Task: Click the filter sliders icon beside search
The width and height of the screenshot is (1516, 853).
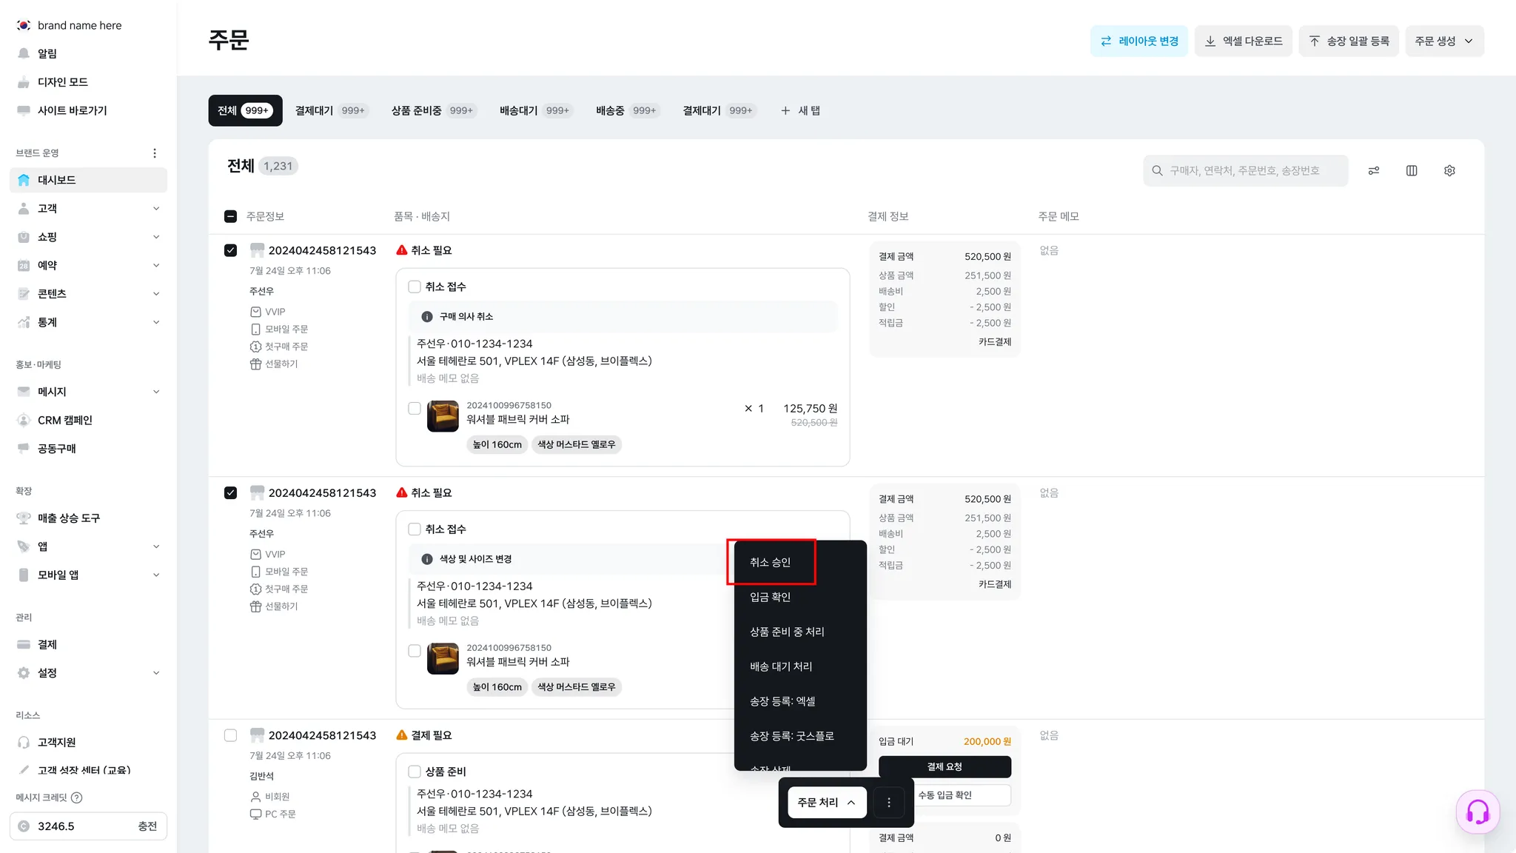Action: pyautogui.click(x=1374, y=171)
